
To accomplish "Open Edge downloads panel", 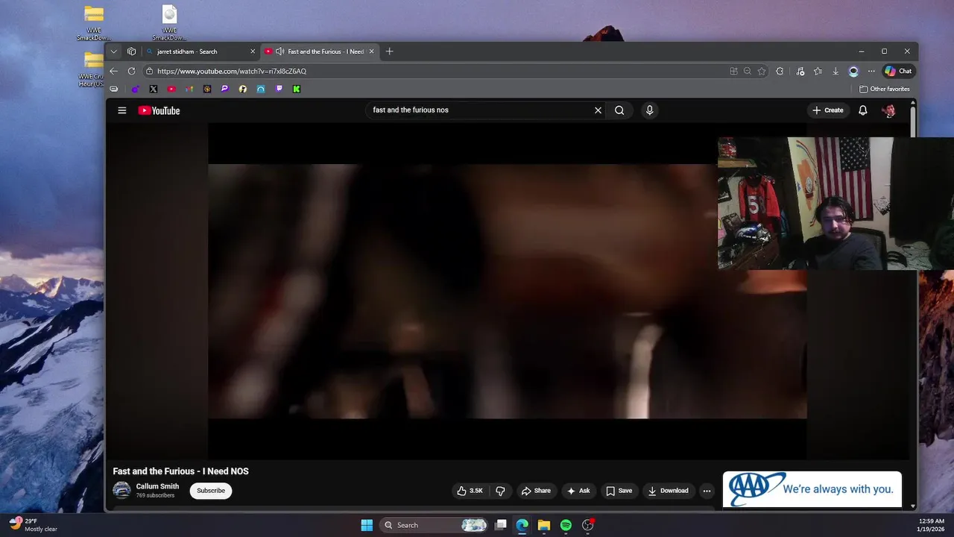I will (x=835, y=71).
